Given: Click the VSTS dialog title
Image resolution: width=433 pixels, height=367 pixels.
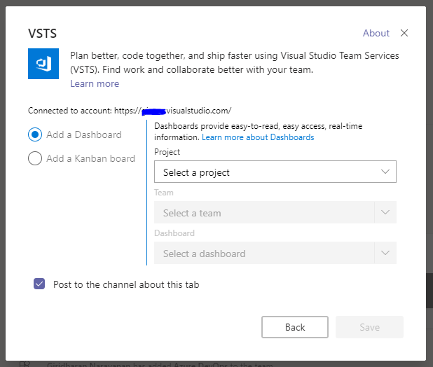Looking at the screenshot, I should [x=42, y=34].
